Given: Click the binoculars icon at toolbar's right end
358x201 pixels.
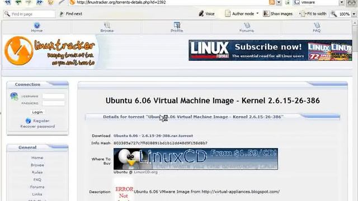Looking at the screenshot, I should tap(352, 2).
